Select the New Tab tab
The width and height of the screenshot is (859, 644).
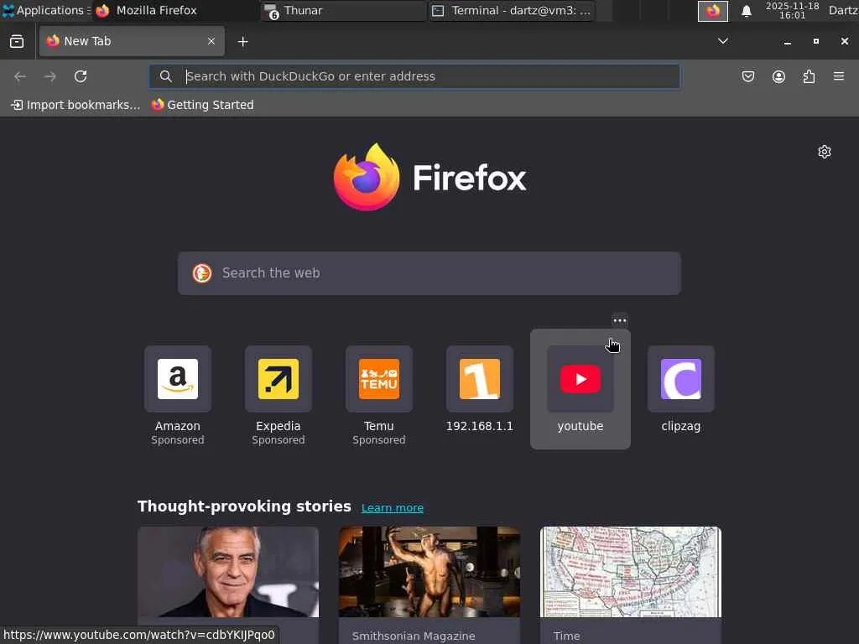132,41
